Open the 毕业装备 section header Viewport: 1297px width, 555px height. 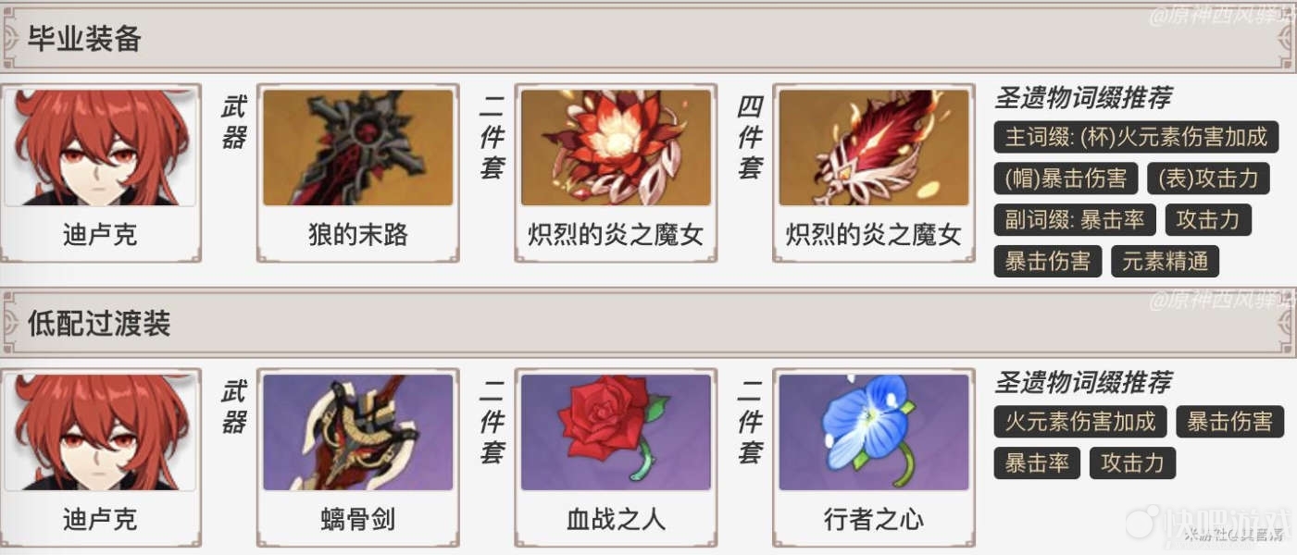(648, 41)
